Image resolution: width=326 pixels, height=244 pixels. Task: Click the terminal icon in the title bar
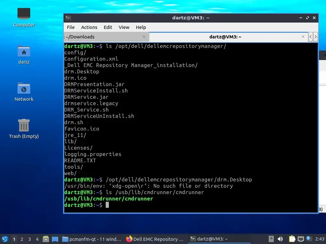click(68, 18)
